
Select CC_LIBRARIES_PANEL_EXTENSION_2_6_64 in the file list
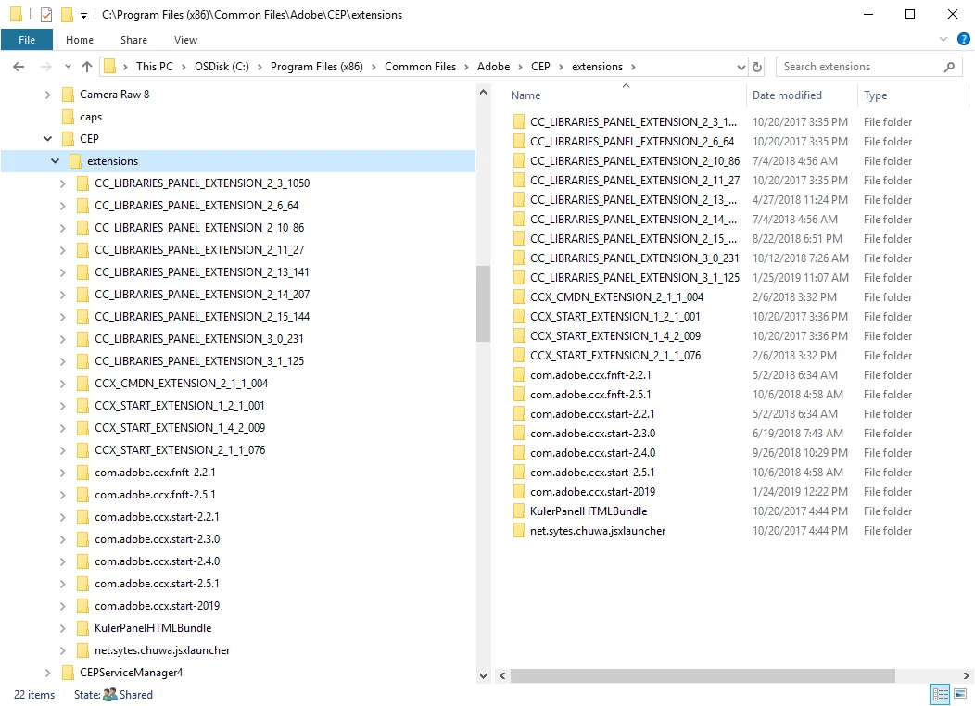[632, 142]
